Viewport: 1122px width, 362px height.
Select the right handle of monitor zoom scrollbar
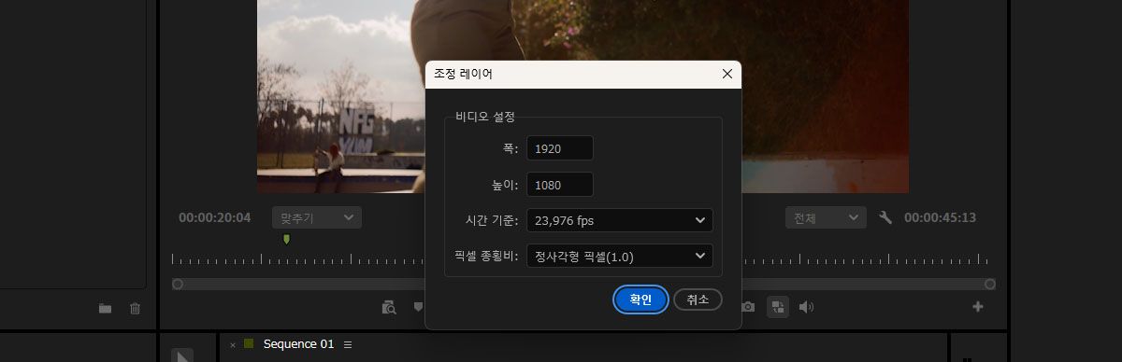[x=990, y=284]
